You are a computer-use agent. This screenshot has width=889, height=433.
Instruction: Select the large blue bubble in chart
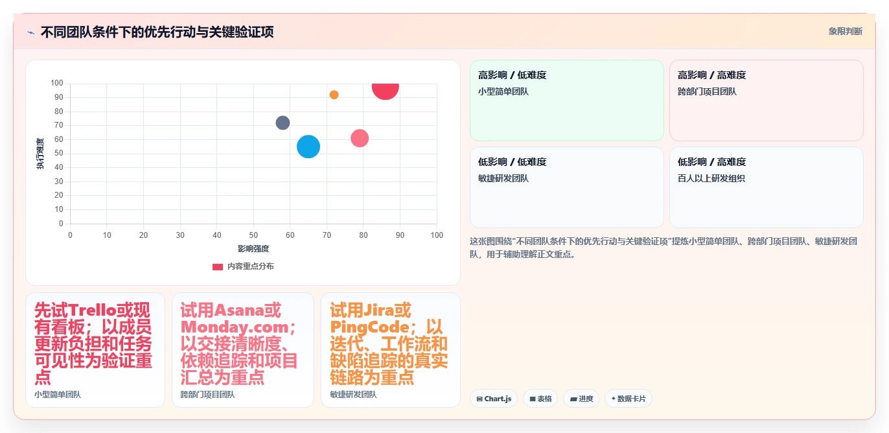(x=308, y=146)
